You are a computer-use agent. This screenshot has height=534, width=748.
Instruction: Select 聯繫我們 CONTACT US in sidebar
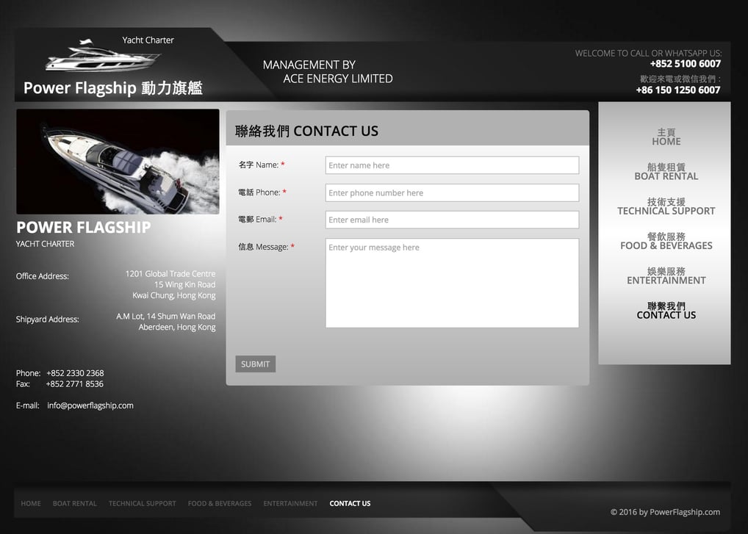point(666,311)
